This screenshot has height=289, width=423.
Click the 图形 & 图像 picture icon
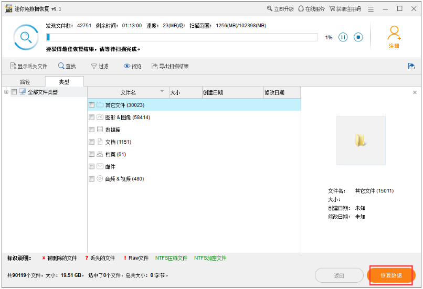point(100,117)
